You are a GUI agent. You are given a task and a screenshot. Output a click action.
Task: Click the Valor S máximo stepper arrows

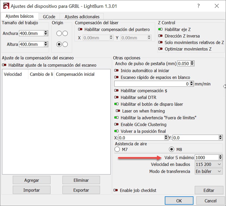220,157
